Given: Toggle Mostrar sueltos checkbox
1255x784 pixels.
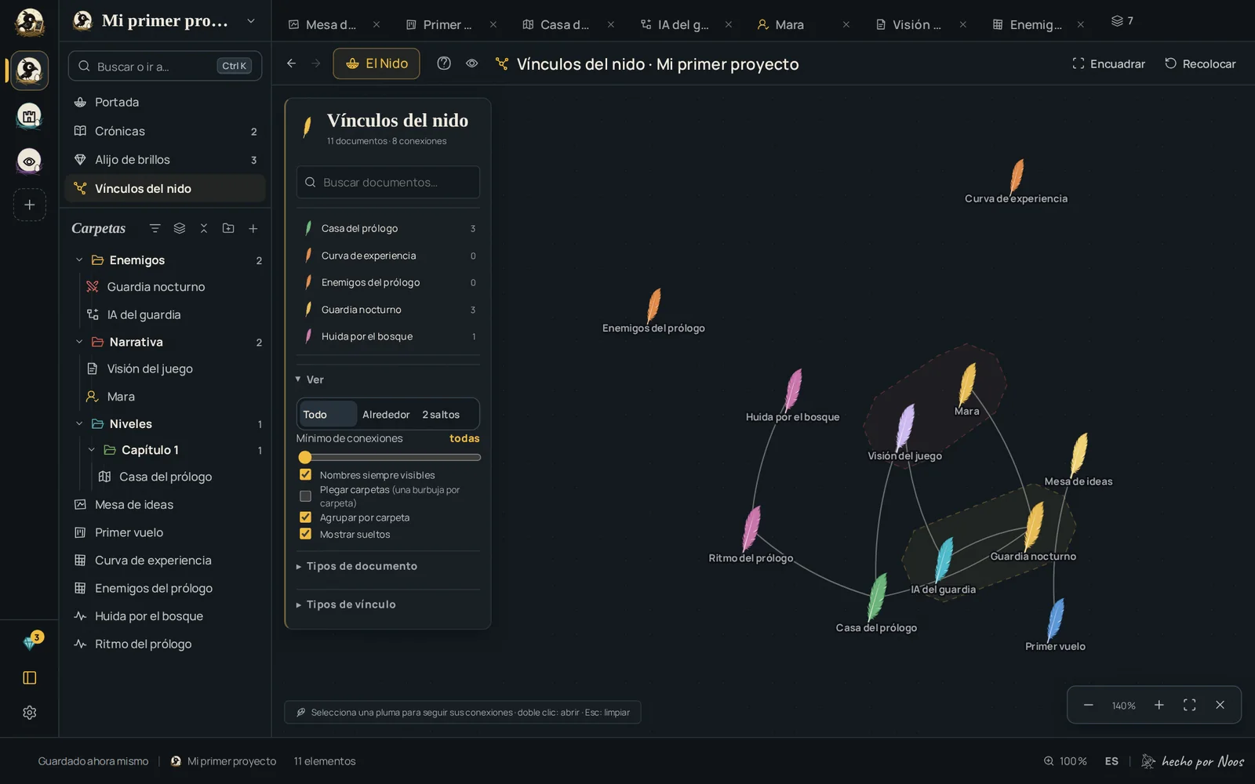Looking at the screenshot, I should [x=305, y=534].
